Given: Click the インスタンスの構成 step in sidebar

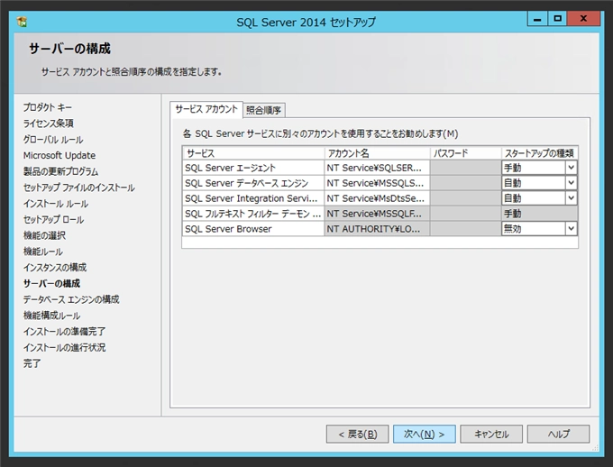Looking at the screenshot, I should pos(55,268).
